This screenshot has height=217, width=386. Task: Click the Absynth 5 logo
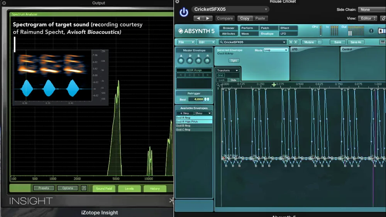click(x=196, y=31)
